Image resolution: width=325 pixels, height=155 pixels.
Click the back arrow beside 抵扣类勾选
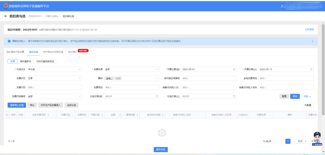[x=5, y=16]
